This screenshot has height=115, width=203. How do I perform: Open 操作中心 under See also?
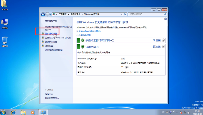(49, 94)
